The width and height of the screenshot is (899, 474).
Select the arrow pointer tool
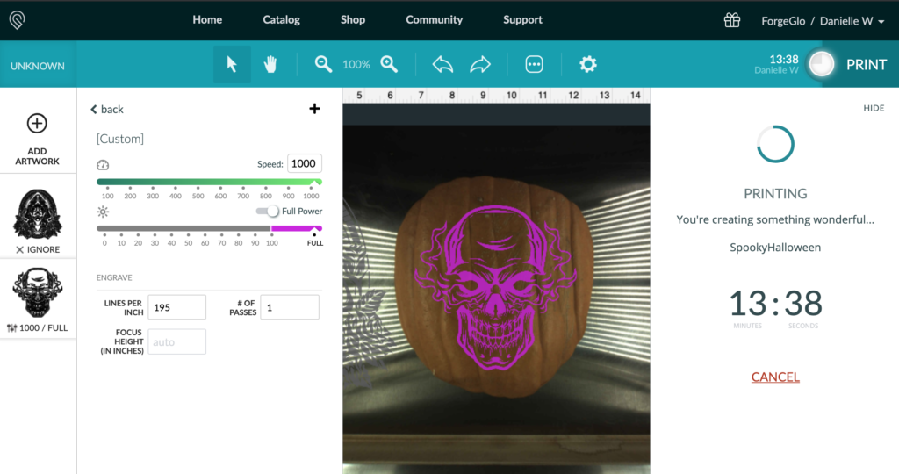click(x=232, y=63)
